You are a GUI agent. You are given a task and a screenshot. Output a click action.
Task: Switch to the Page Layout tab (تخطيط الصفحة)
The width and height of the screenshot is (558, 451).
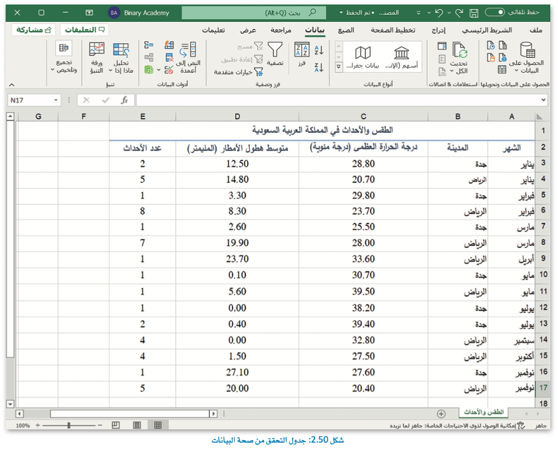393,30
